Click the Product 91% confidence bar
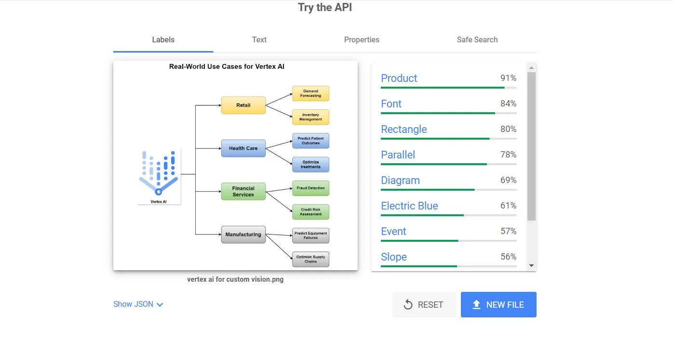Image resolution: width=673 pixels, height=340 pixels. [x=448, y=88]
